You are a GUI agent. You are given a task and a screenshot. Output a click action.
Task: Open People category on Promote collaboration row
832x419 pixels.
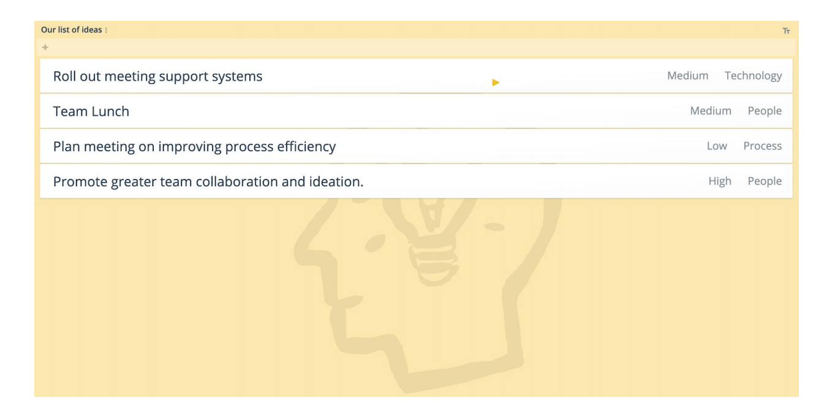[765, 181]
